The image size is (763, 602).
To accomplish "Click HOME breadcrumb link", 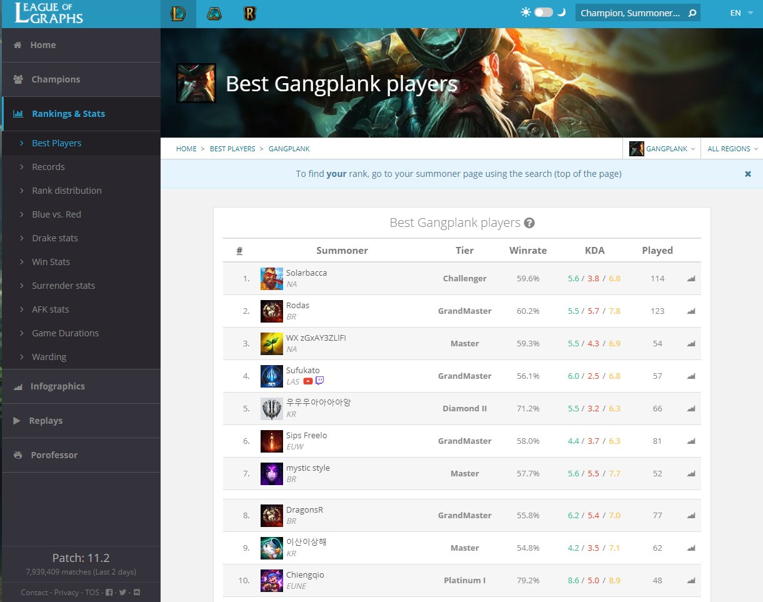I will [x=186, y=149].
